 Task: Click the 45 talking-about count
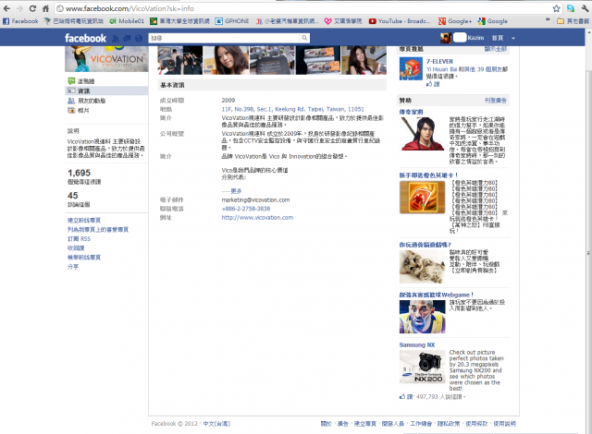pyautogui.click(x=73, y=196)
